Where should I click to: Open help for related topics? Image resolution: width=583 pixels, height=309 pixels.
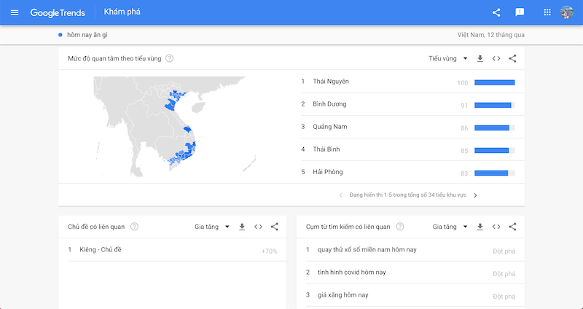click(x=134, y=227)
